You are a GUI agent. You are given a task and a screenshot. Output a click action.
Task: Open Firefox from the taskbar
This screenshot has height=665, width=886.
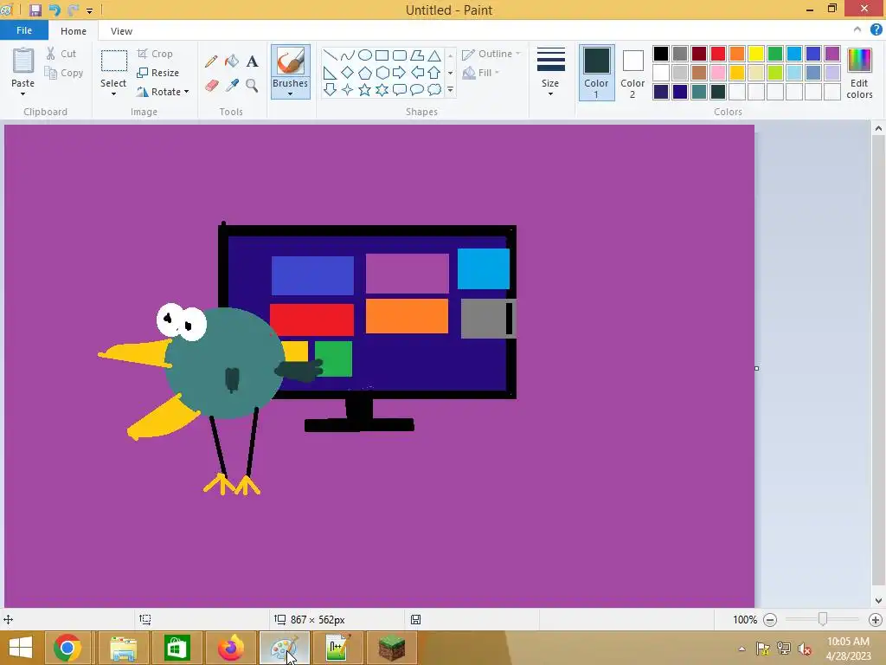[x=230, y=648]
